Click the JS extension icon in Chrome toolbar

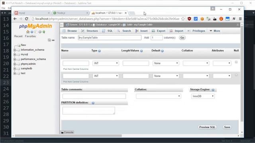click(208, 19)
